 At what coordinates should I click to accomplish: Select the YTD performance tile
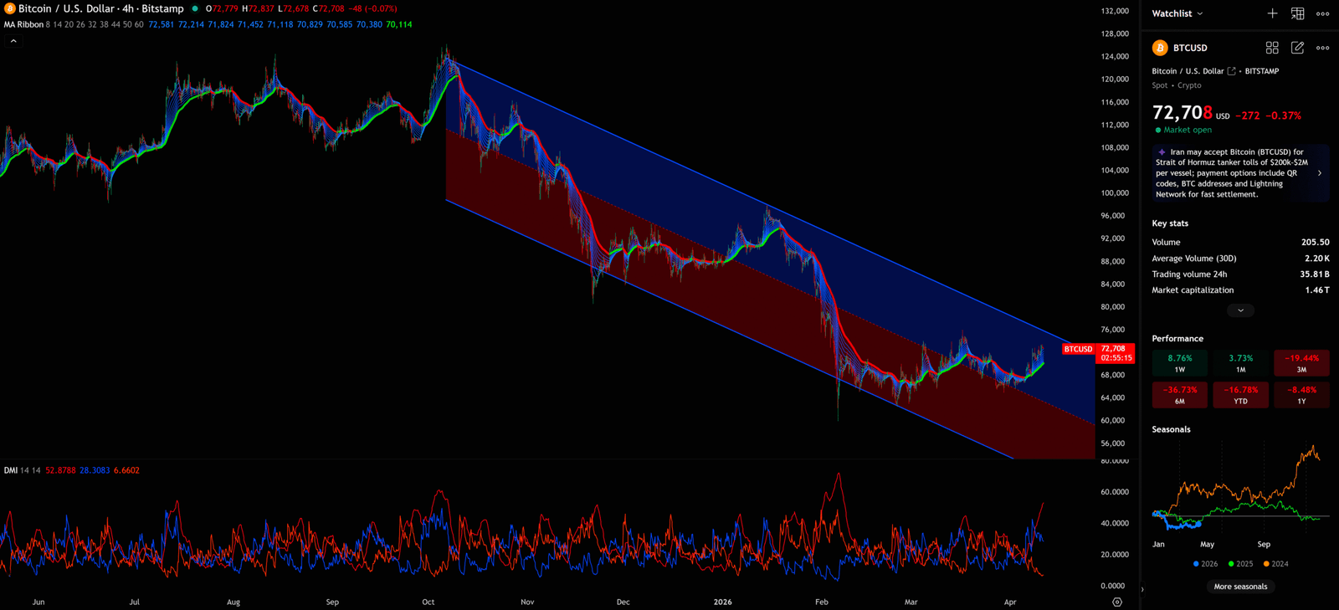[x=1240, y=395]
